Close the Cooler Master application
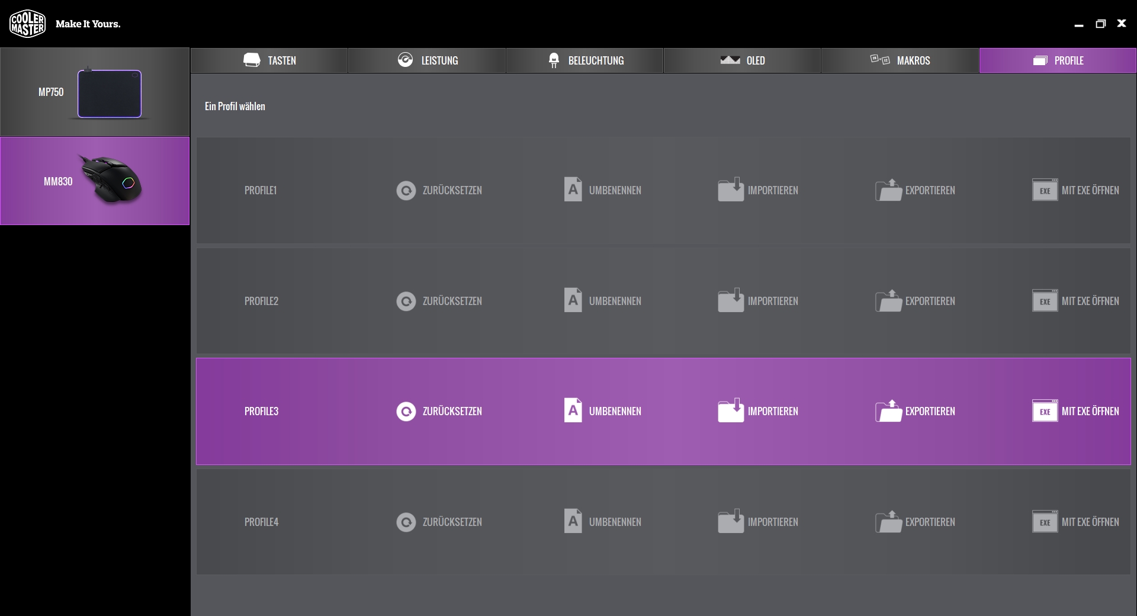The image size is (1137, 616). tap(1122, 23)
